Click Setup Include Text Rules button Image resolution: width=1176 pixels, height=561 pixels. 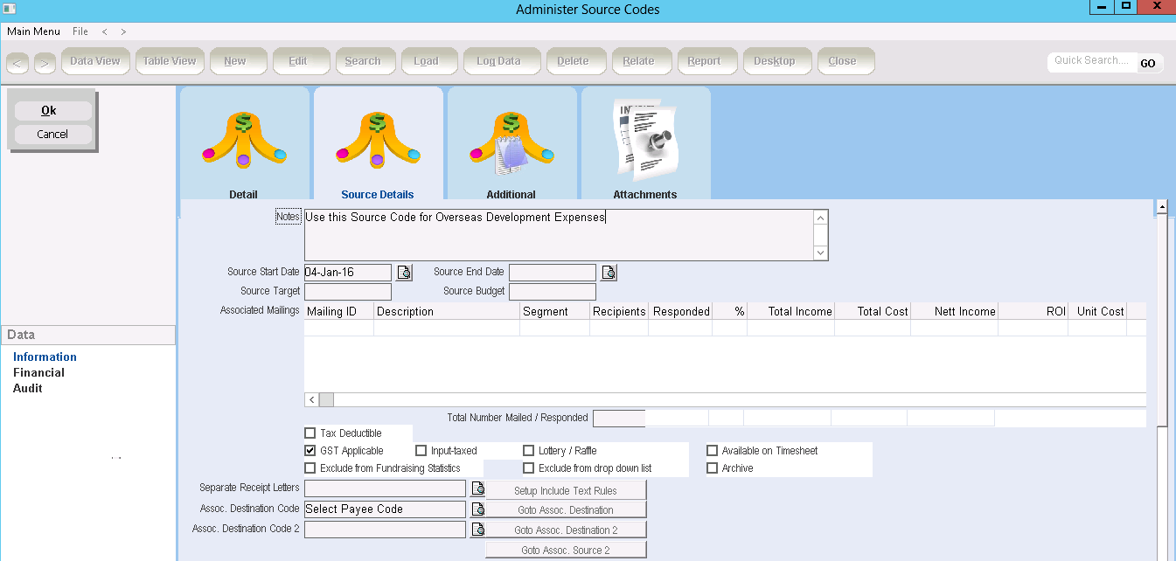566,490
